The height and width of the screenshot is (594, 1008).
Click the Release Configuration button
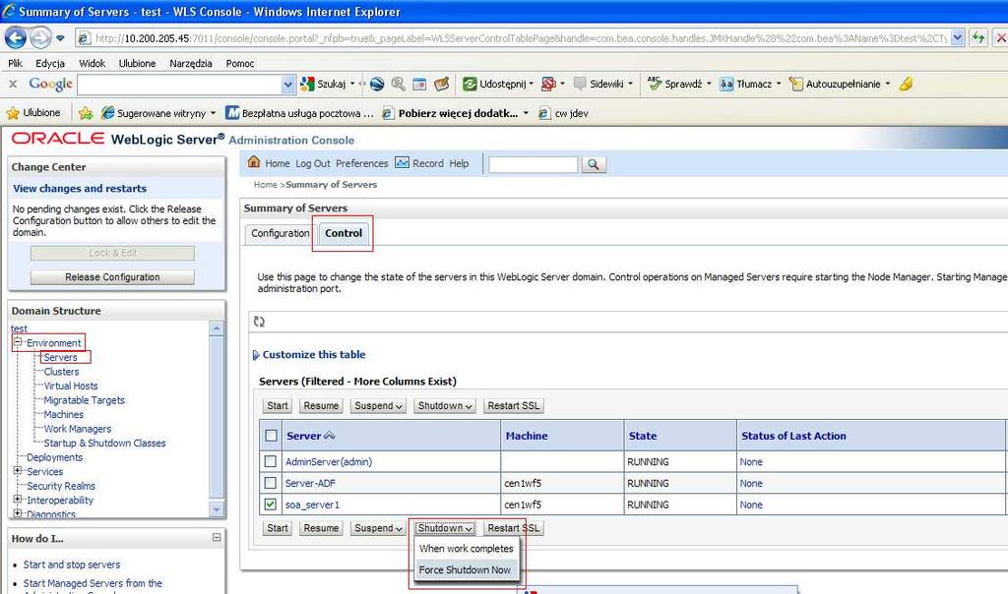point(112,276)
